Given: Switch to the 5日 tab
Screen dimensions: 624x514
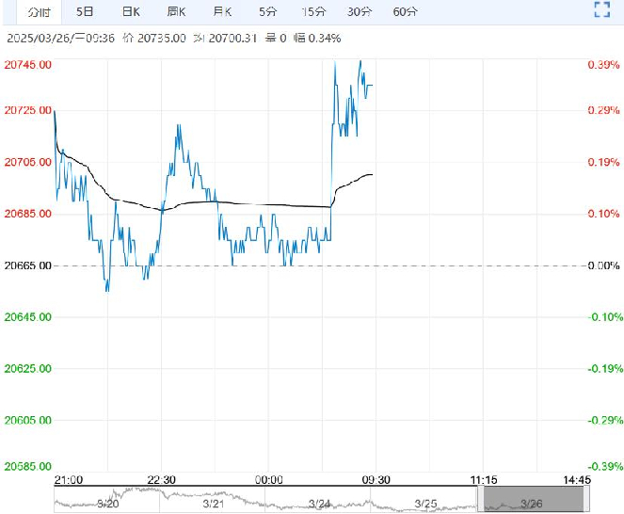Looking at the screenshot, I should (x=85, y=11).
